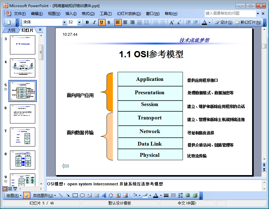269x209 pixels.
Task: Open the 文件(F) menu
Action: point(20,14)
